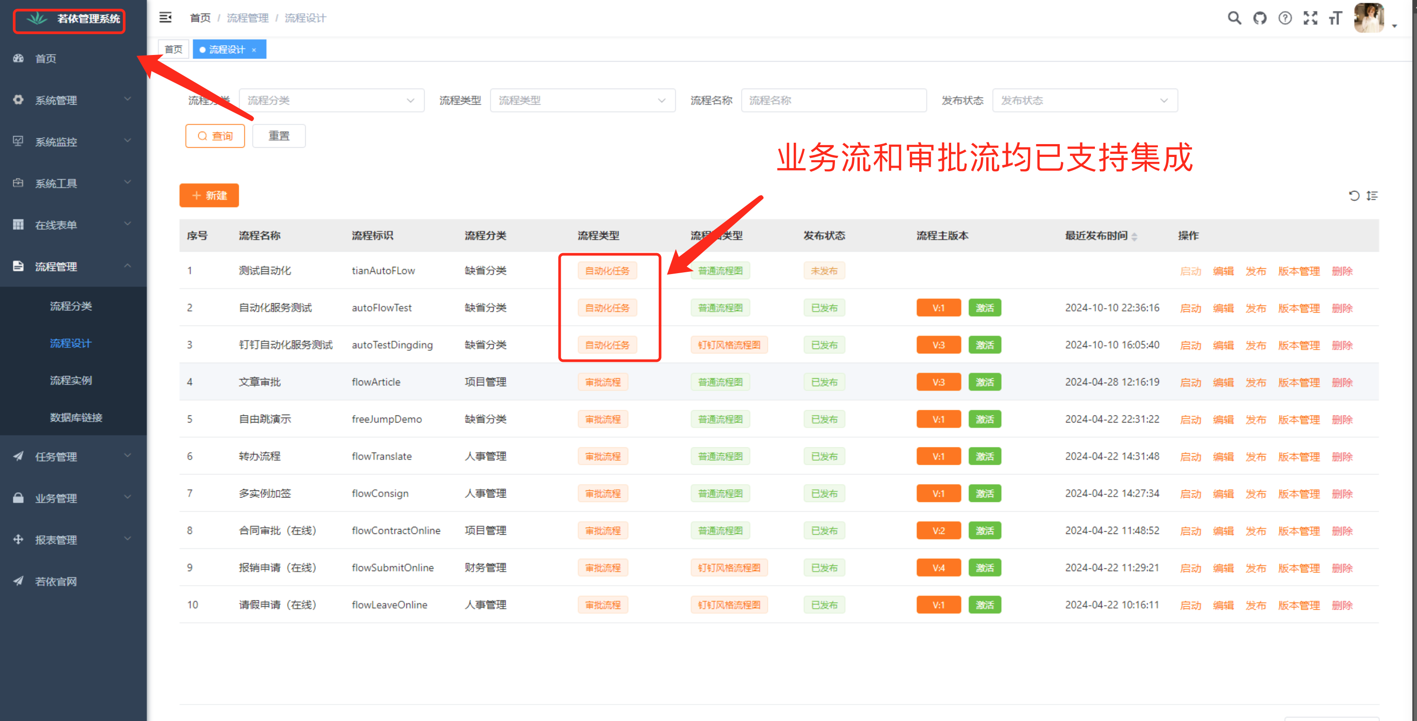Open the column display settings icon
This screenshot has width=1417, height=721.
click(1372, 196)
